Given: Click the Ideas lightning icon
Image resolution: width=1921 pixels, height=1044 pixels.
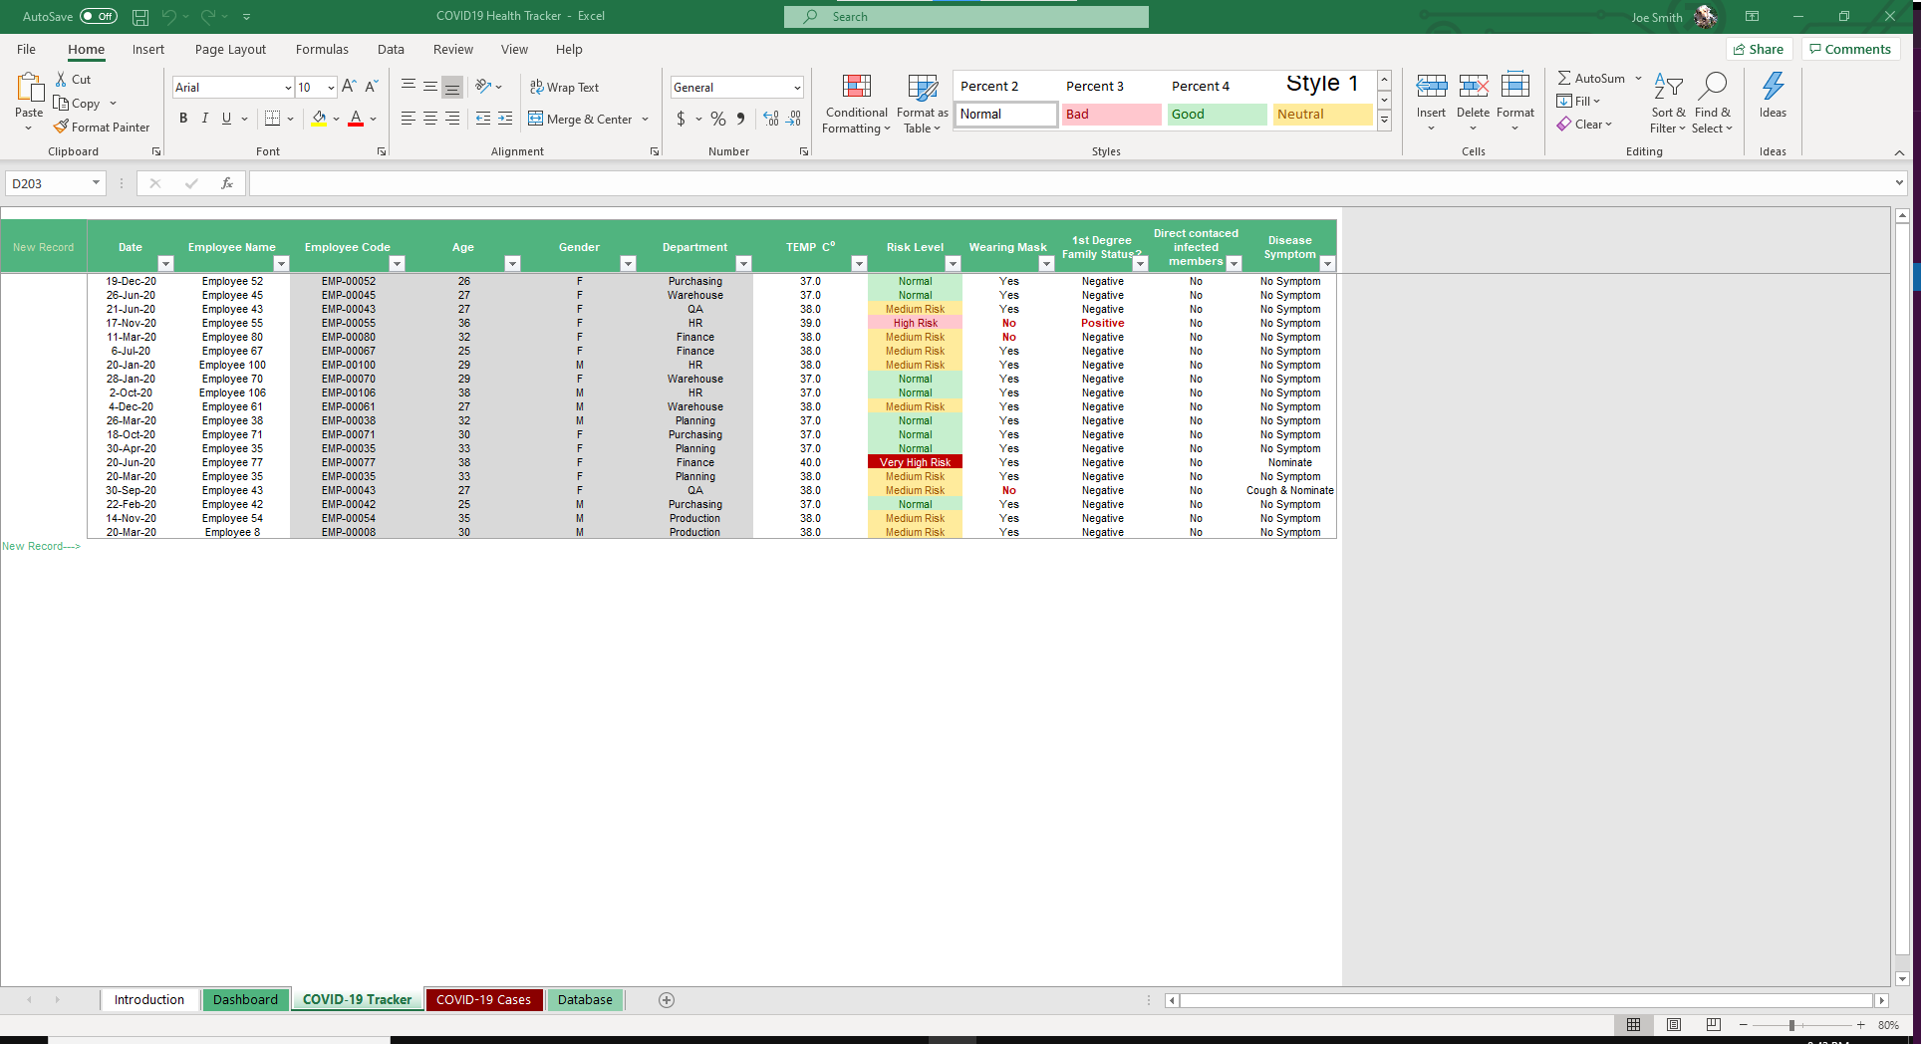Looking at the screenshot, I should (1773, 87).
